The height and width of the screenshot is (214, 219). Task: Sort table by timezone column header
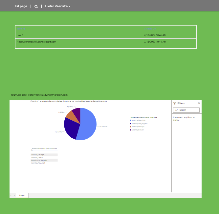(x=44, y=148)
